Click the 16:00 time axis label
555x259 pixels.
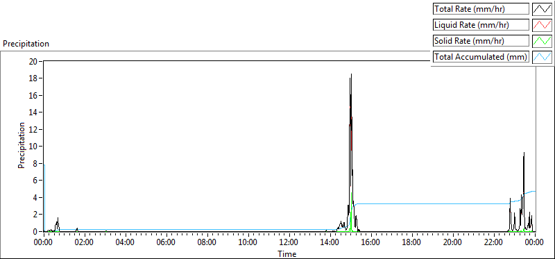(371, 243)
